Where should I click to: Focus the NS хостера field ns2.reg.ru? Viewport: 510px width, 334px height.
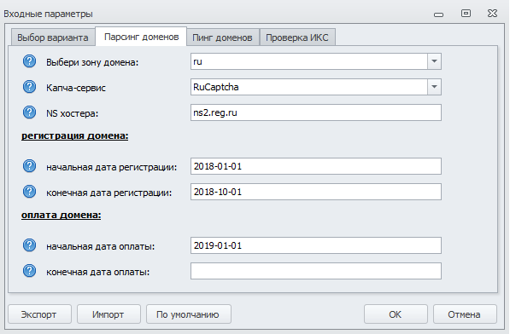point(316,112)
